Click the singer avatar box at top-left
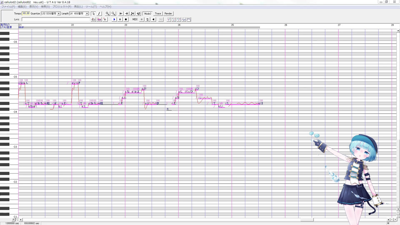The height and width of the screenshot is (225, 400). coord(7,16)
